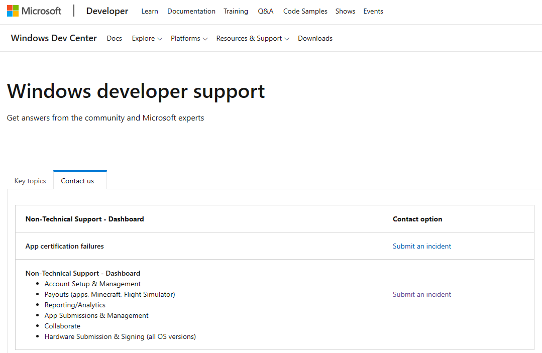Open the Downloads page
The image size is (542, 353).
pyautogui.click(x=315, y=38)
